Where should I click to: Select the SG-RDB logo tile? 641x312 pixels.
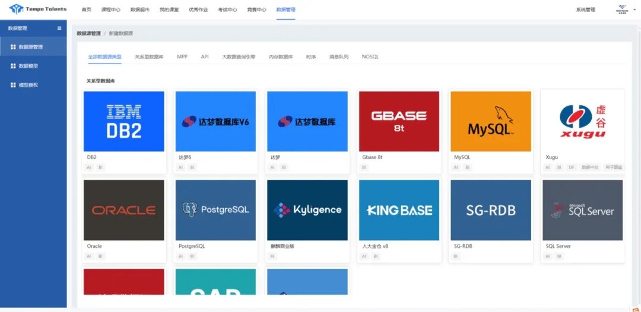pyautogui.click(x=491, y=210)
